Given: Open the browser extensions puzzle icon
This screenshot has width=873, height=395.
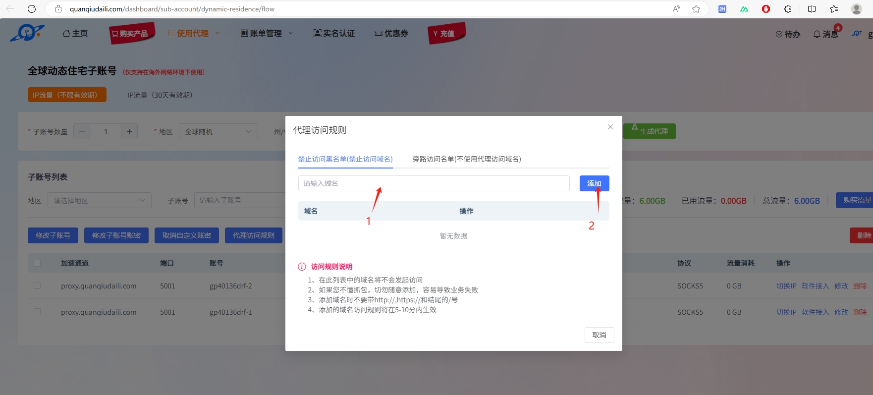Looking at the screenshot, I should tap(788, 9).
